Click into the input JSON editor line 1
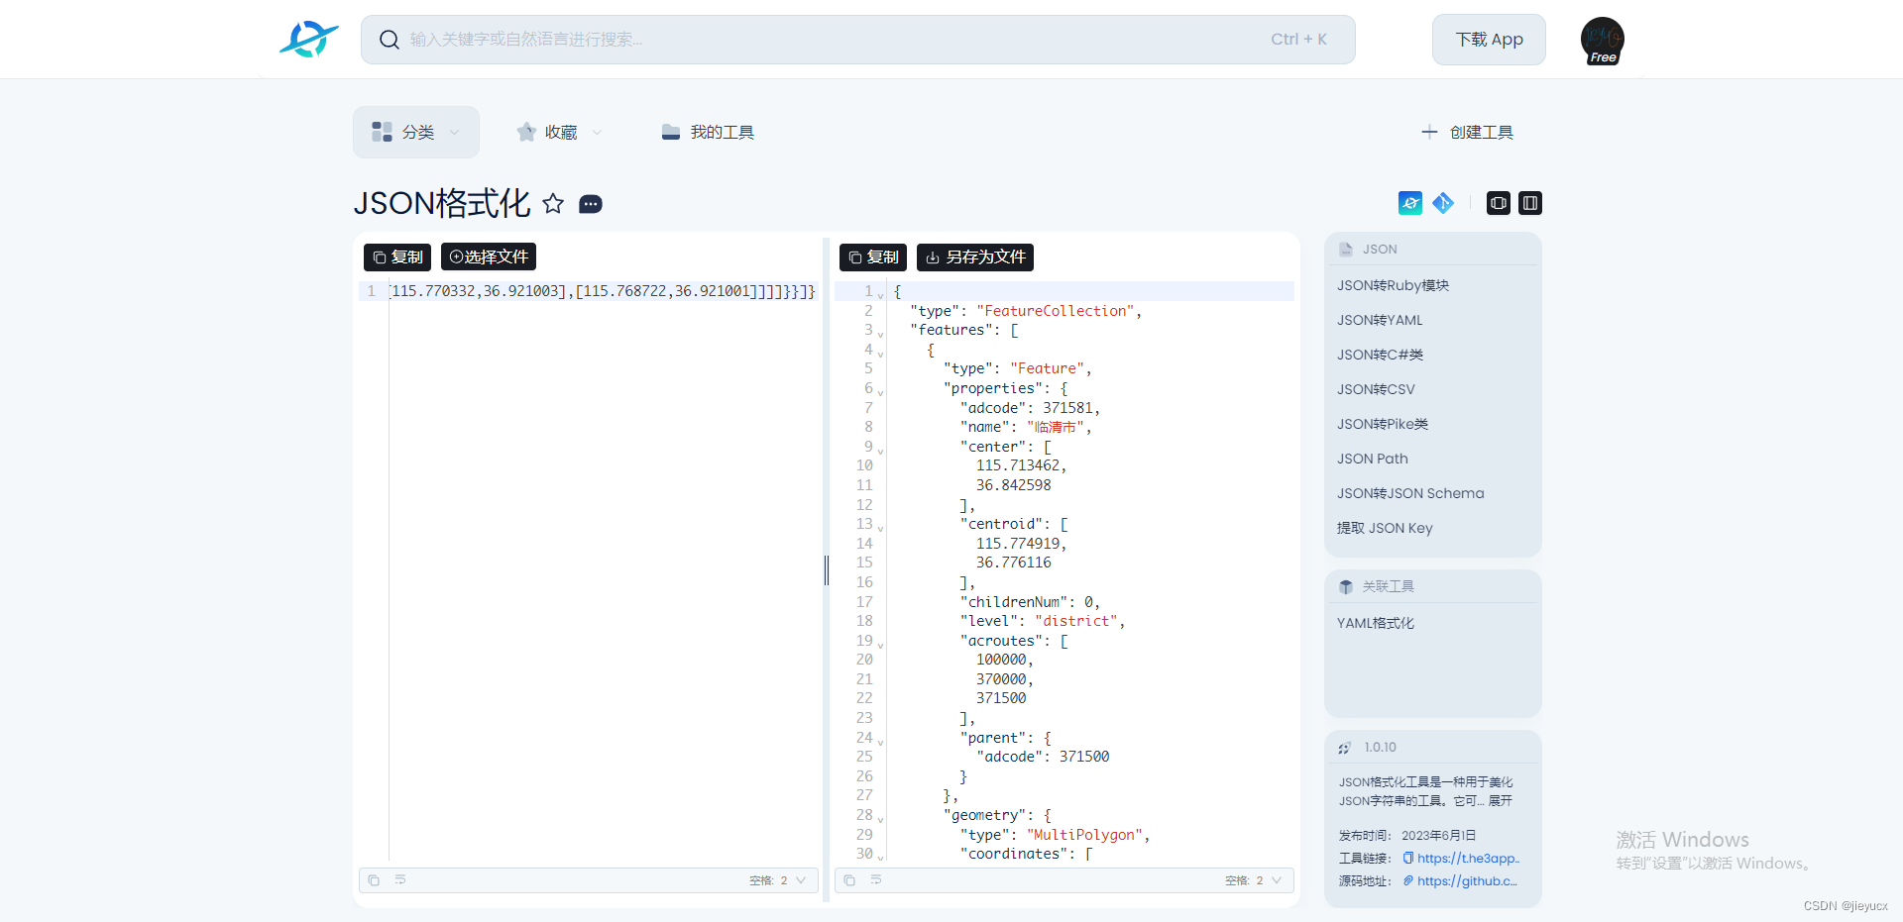This screenshot has height=922, width=1903. (603, 291)
